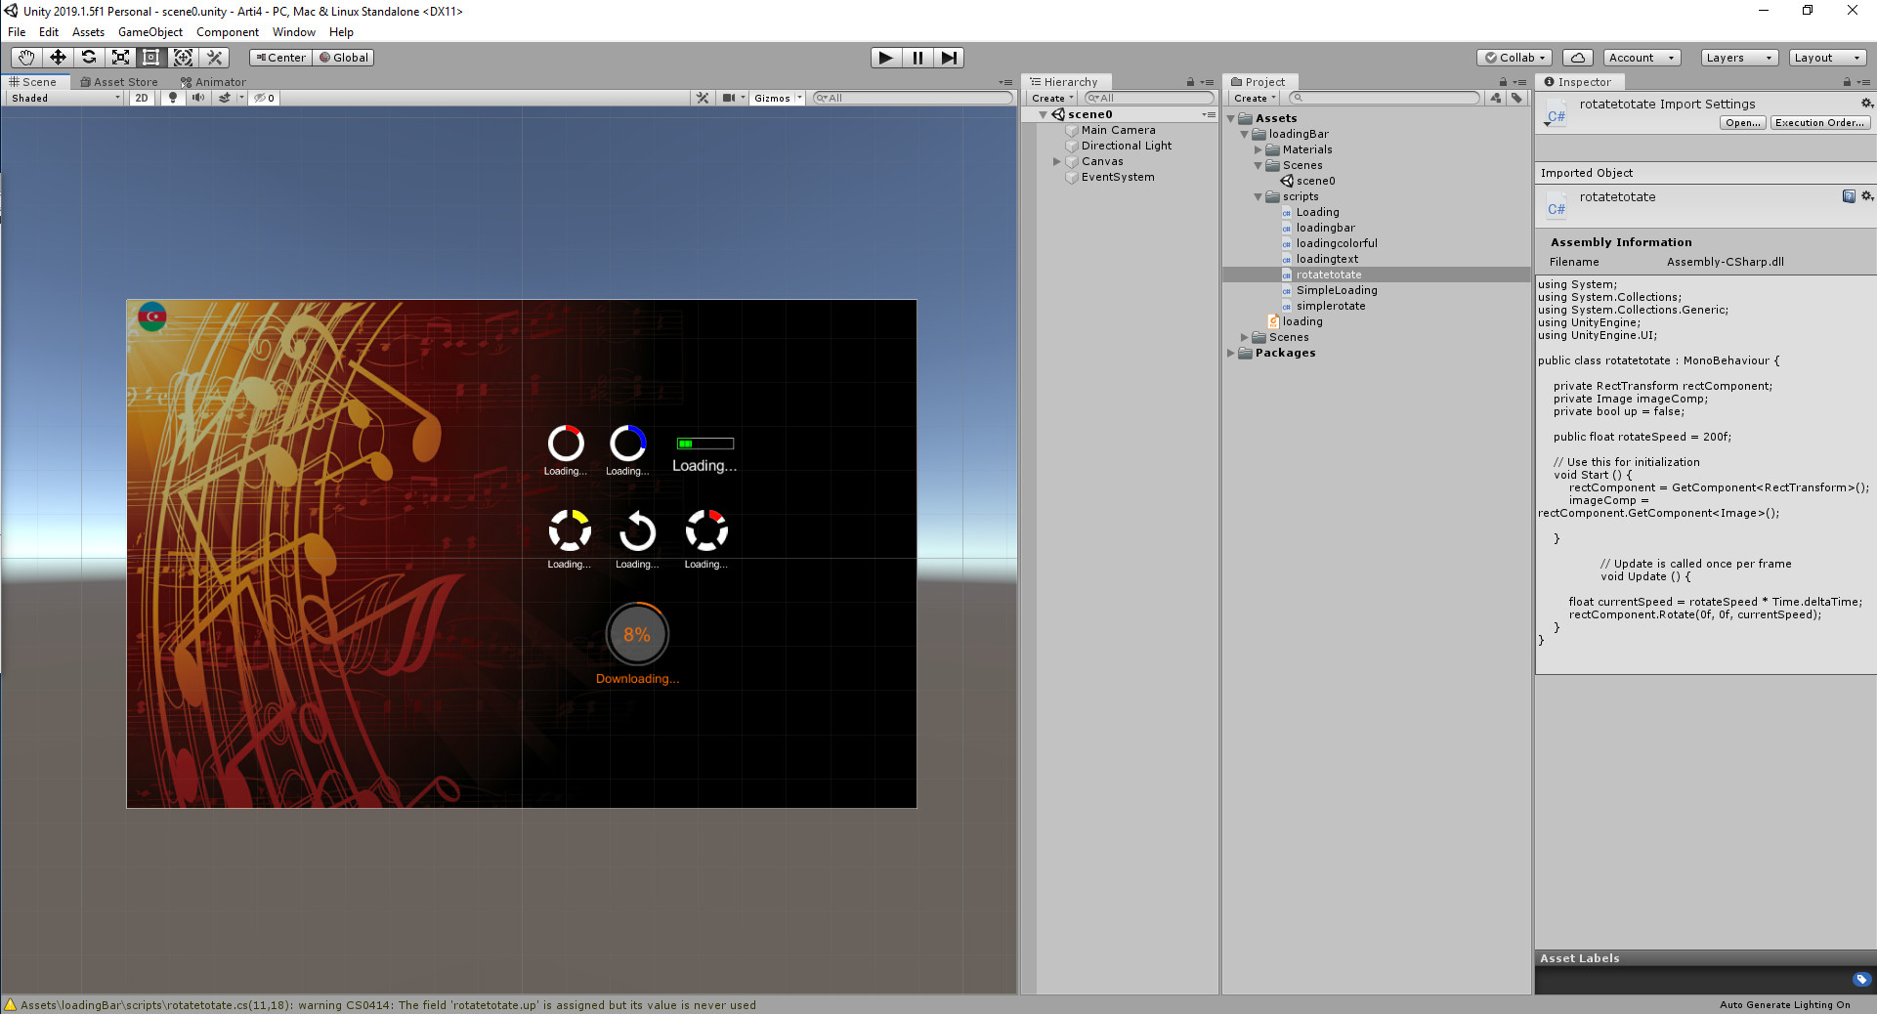
Task: Click the Asset Labels tag button
Action: (1860, 979)
